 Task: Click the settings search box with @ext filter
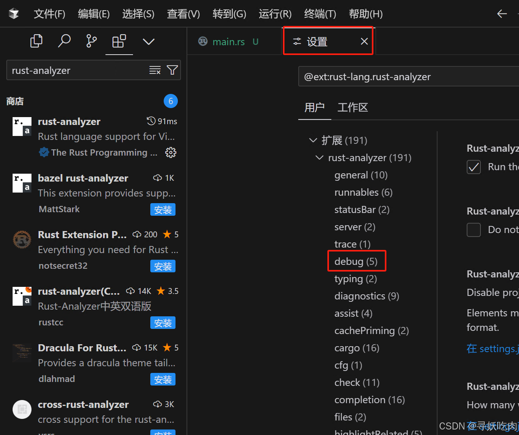click(408, 77)
